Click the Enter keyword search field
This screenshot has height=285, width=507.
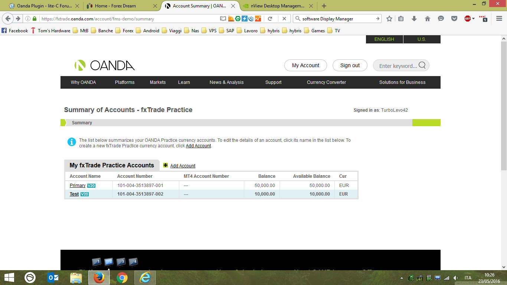pos(397,66)
